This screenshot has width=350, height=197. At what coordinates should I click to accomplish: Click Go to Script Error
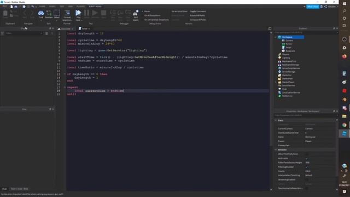point(179,11)
